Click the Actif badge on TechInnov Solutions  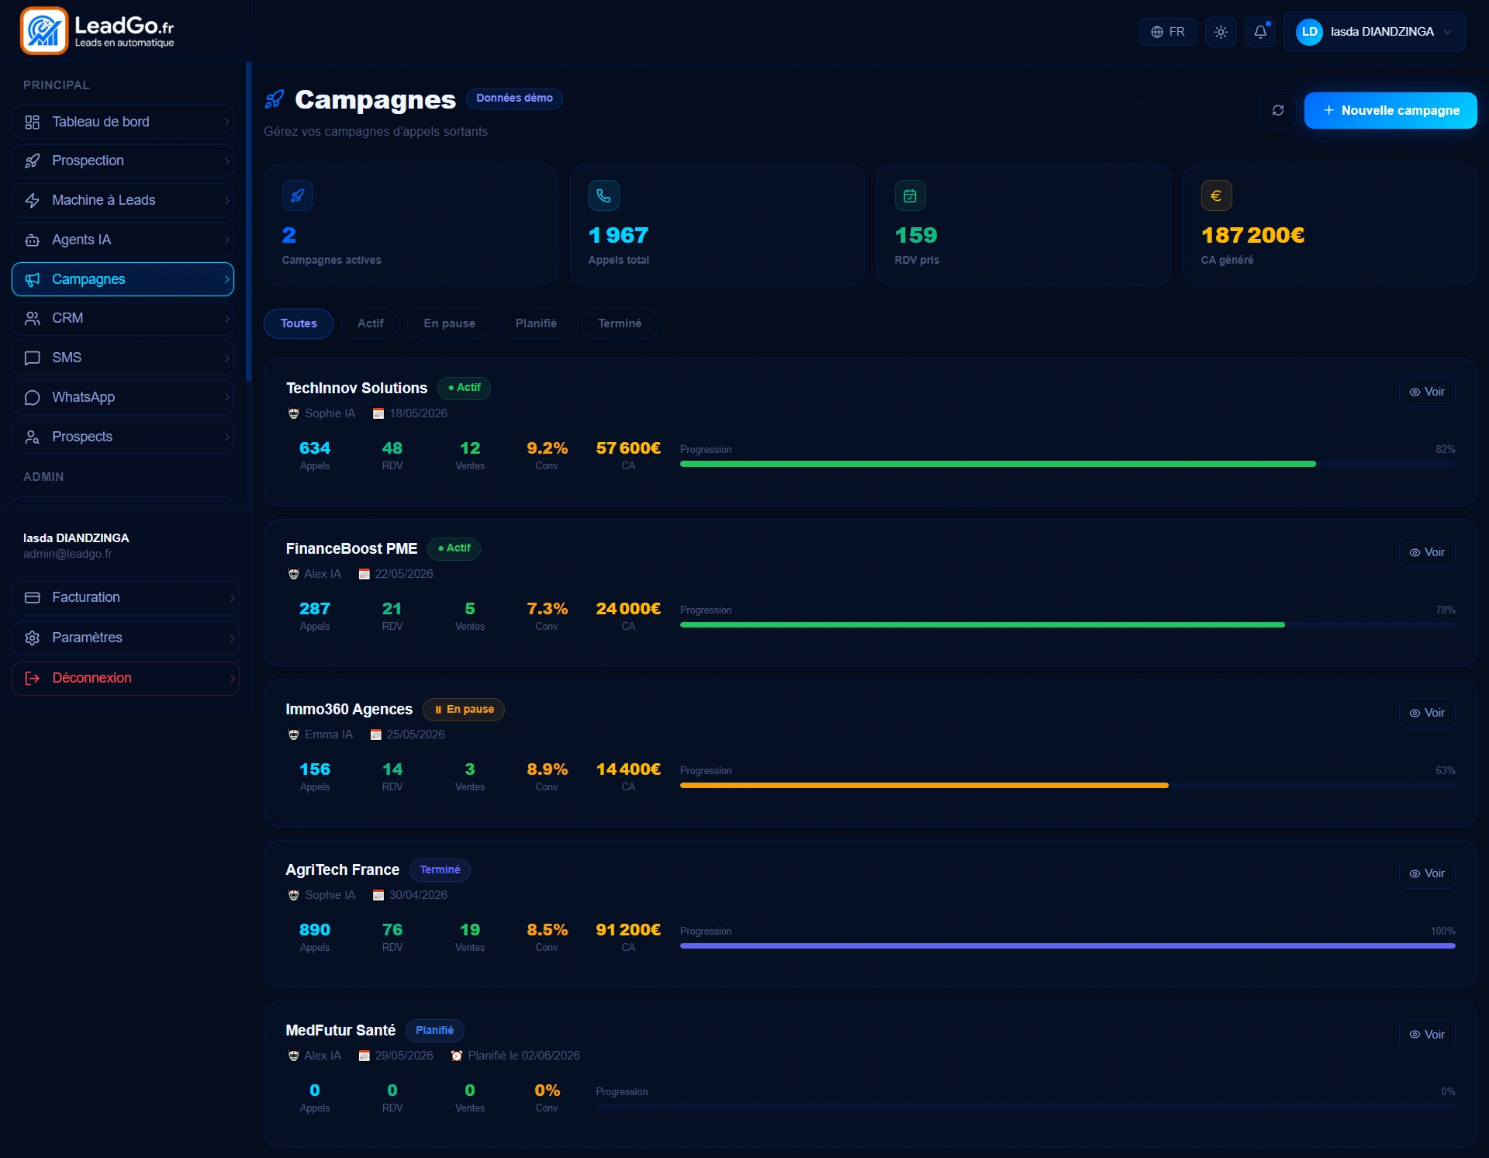coord(464,388)
